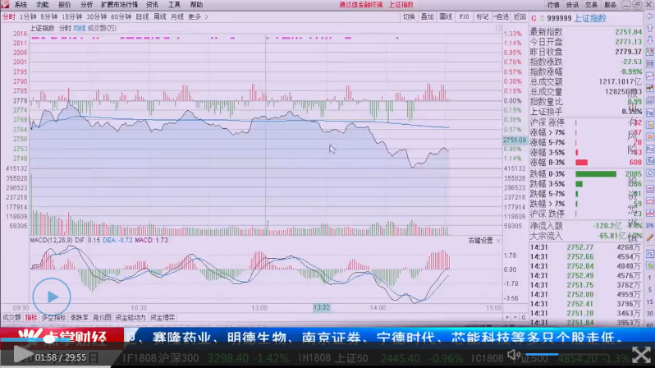
Task: Open the 工具 menu
Action: coord(174,5)
